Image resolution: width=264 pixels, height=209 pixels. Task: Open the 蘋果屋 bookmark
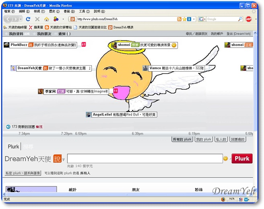(36, 27)
